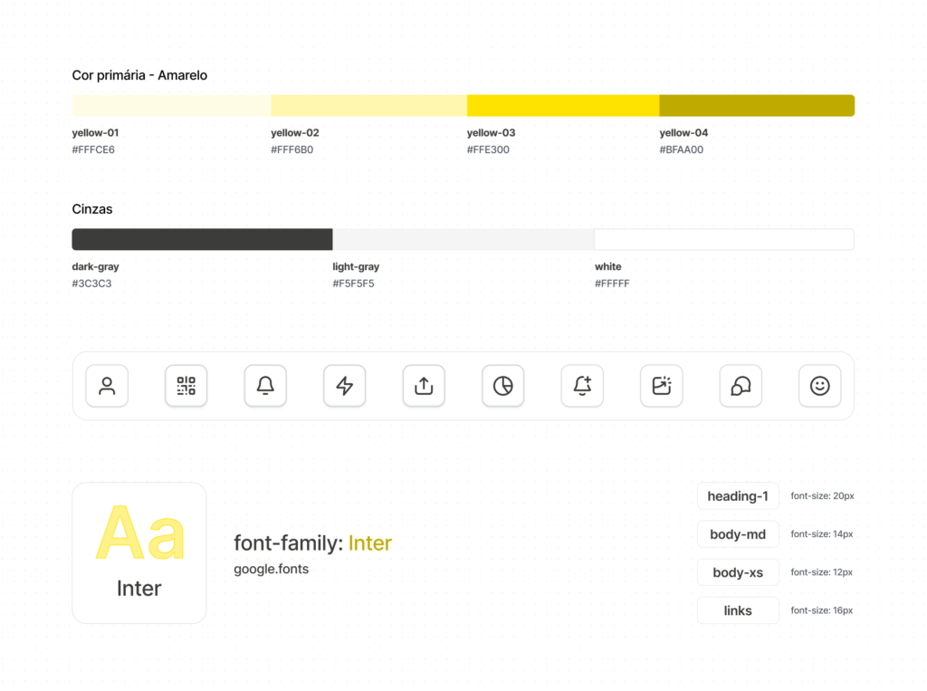Click the Inter font preview card
This screenshot has width=927, height=691.
[139, 552]
